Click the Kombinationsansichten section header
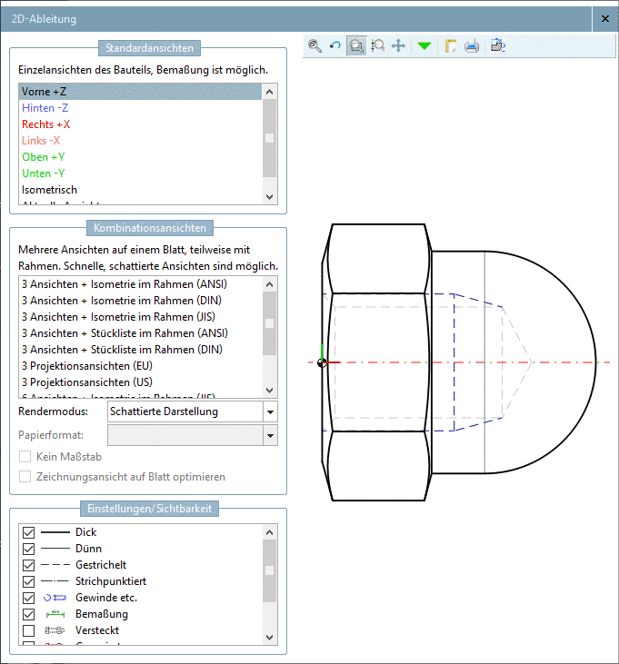Viewport: 619px width, 664px height. (150, 228)
